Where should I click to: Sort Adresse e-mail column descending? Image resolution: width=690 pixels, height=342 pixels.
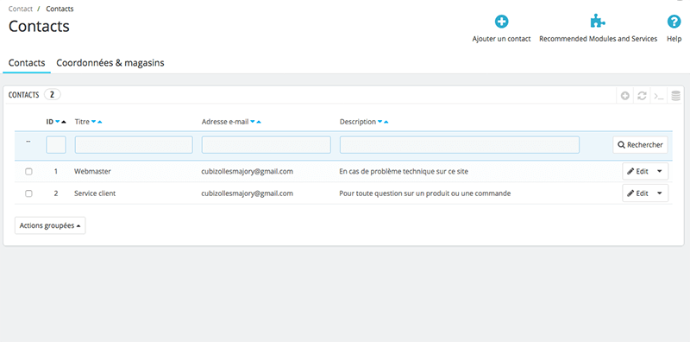tap(253, 122)
